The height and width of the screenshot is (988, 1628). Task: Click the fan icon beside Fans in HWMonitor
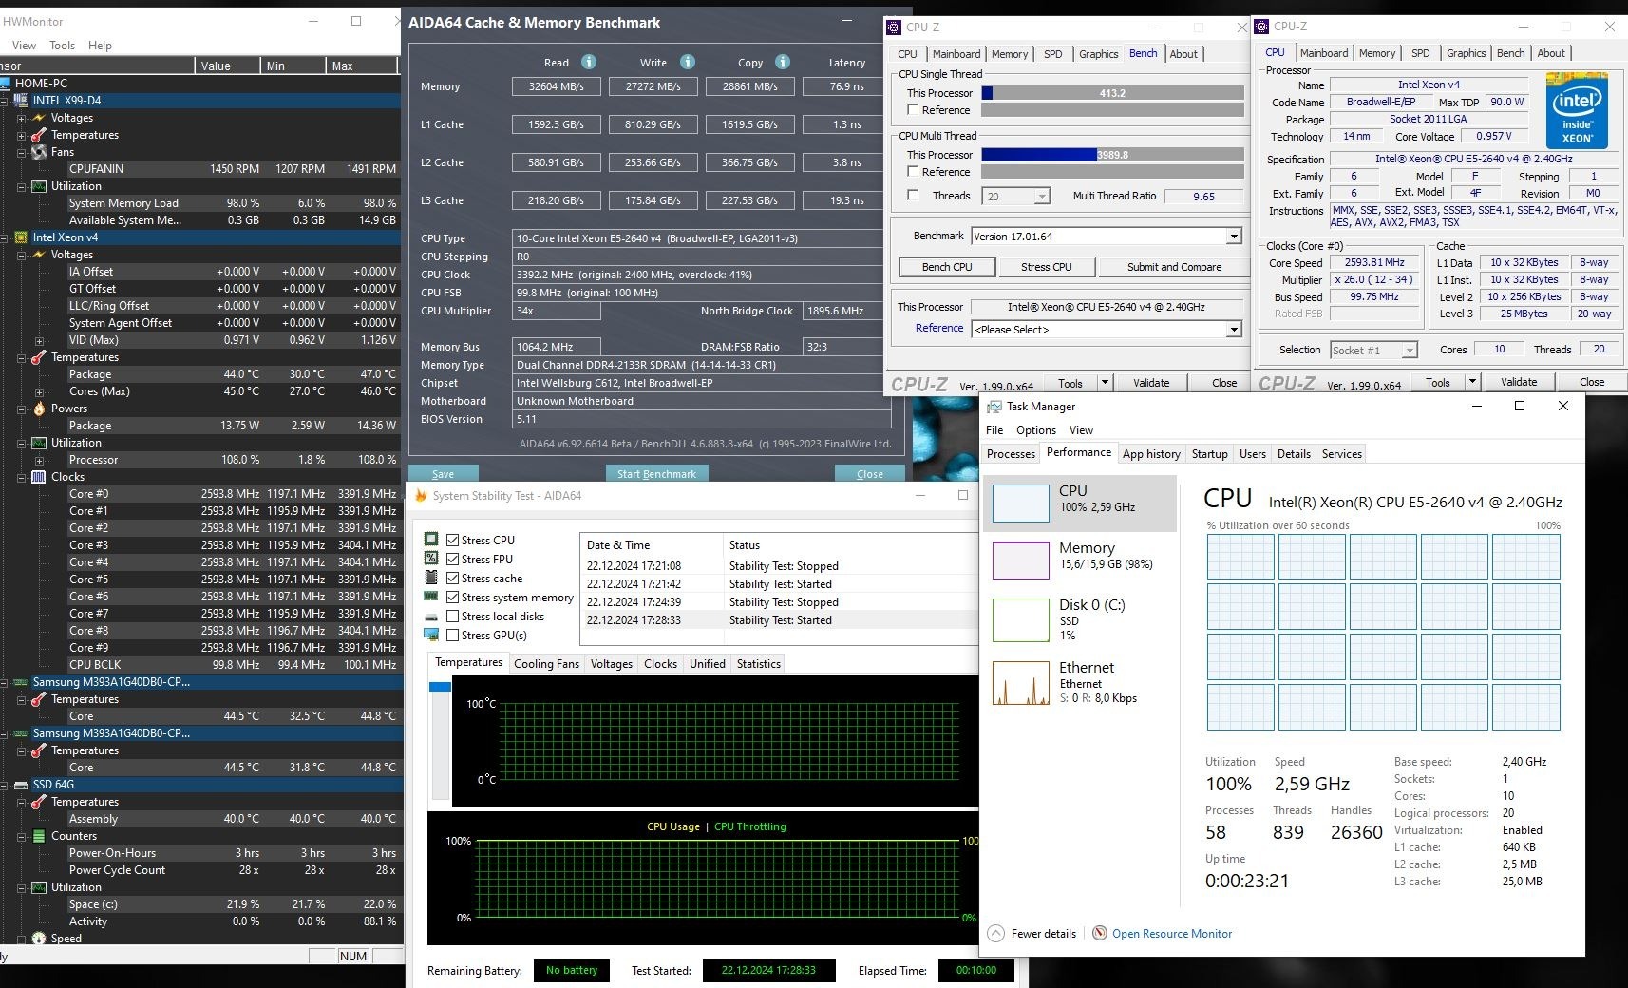pyautogui.click(x=39, y=152)
